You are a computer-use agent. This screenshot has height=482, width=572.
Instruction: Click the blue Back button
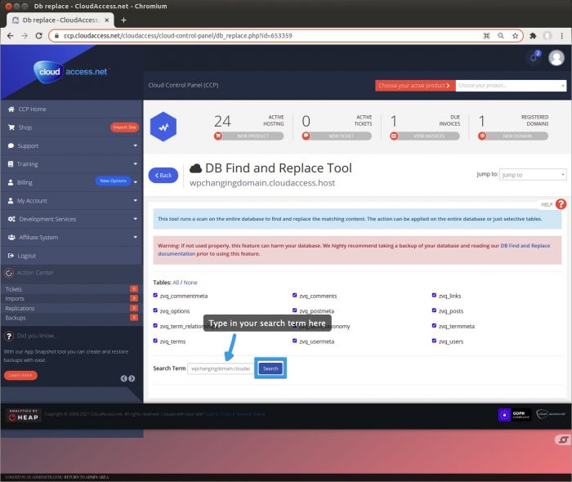click(x=163, y=176)
